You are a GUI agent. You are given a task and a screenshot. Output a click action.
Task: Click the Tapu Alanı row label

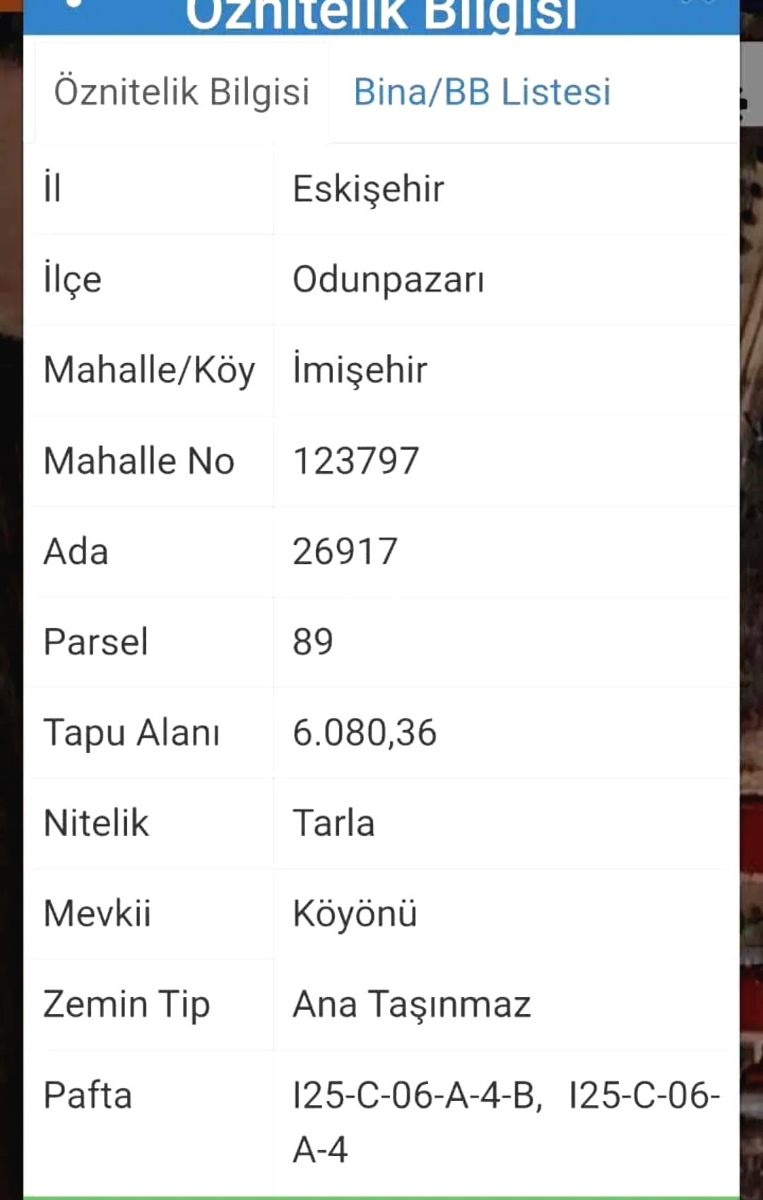click(x=131, y=733)
